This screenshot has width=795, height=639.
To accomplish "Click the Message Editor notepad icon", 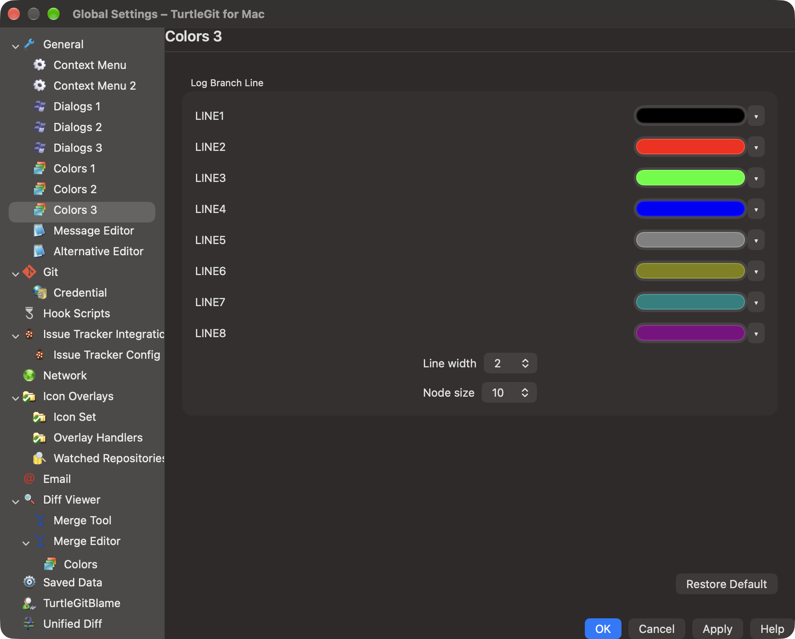I will [x=40, y=230].
